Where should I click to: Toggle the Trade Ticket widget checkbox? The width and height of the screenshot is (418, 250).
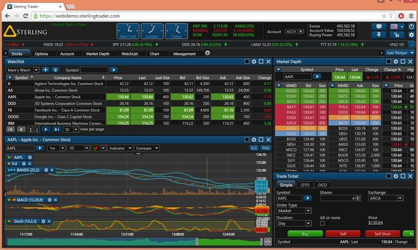click(x=389, y=176)
